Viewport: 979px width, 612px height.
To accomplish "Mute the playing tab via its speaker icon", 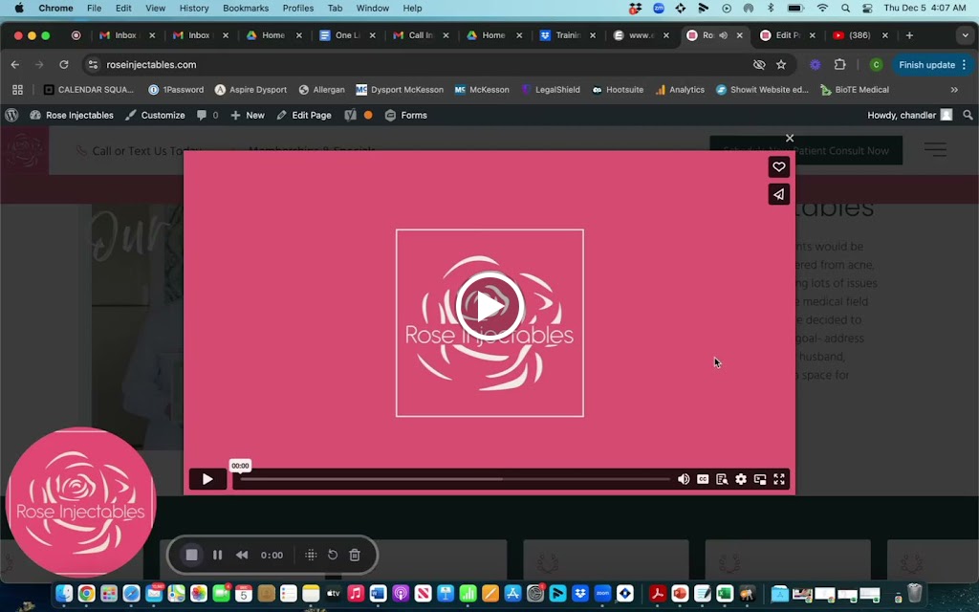I will (724, 35).
